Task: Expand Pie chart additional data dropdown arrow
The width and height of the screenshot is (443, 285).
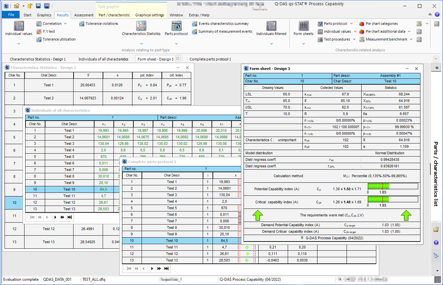Action: [x=409, y=31]
